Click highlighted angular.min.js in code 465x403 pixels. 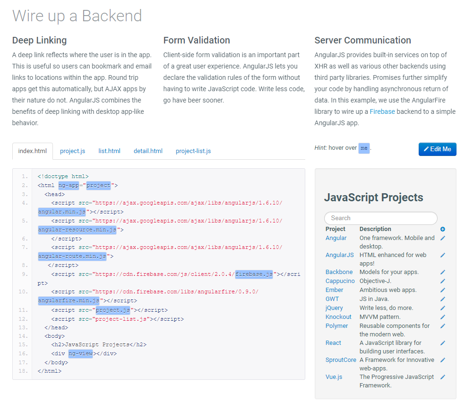coord(62,212)
